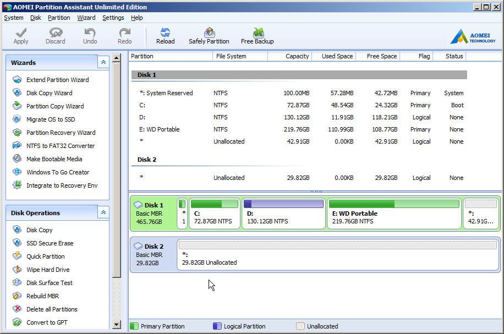Open the Settings menu

point(113,18)
